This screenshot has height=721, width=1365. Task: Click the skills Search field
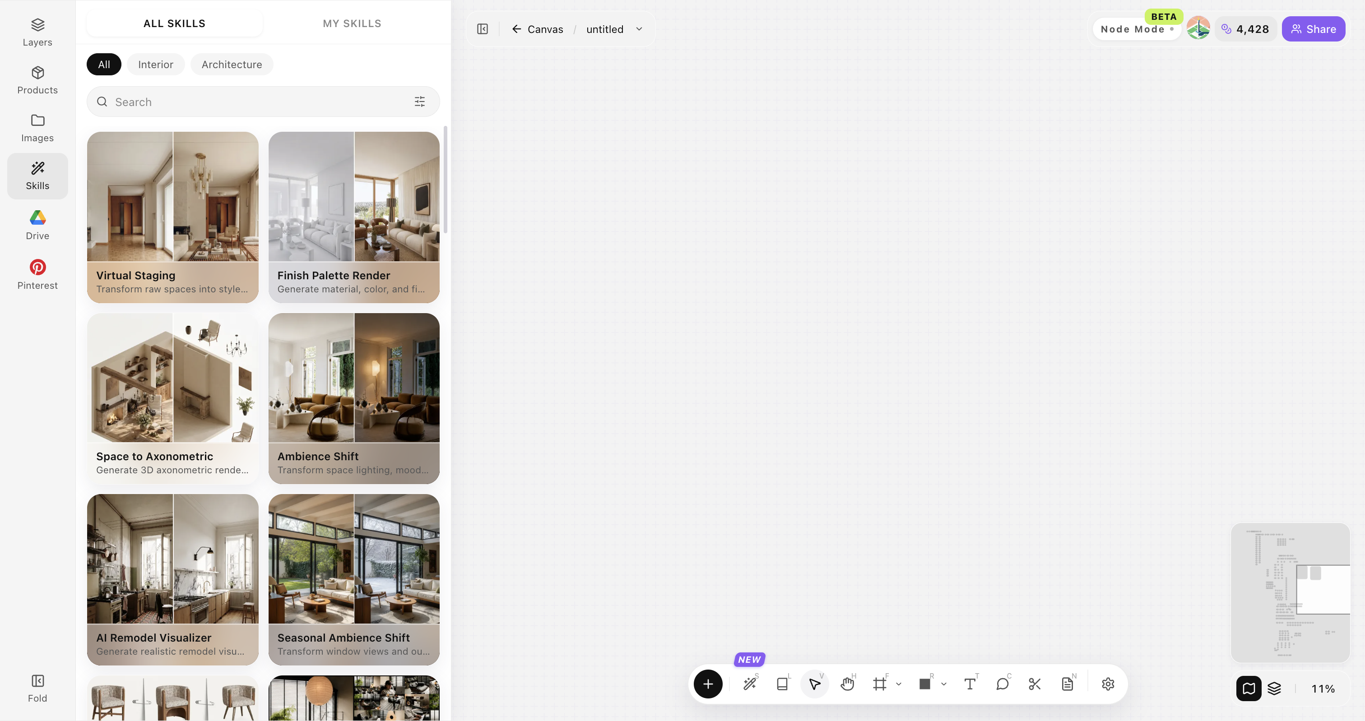click(x=263, y=102)
